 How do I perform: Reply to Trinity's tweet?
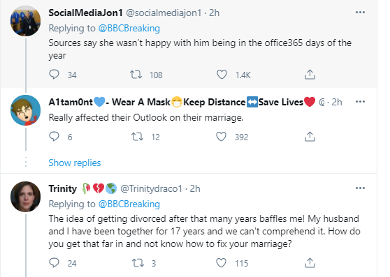tap(54, 262)
